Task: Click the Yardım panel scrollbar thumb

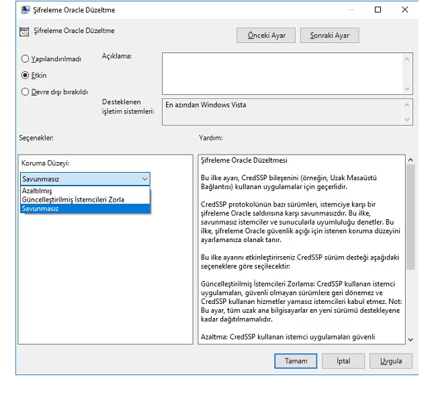Action: [x=410, y=217]
